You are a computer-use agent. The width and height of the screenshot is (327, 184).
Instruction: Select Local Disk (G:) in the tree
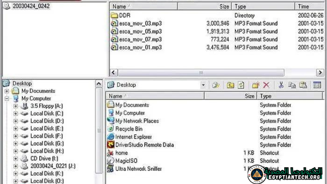[x=47, y=144]
